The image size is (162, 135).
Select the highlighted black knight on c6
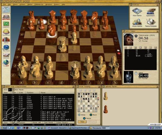point(51,30)
